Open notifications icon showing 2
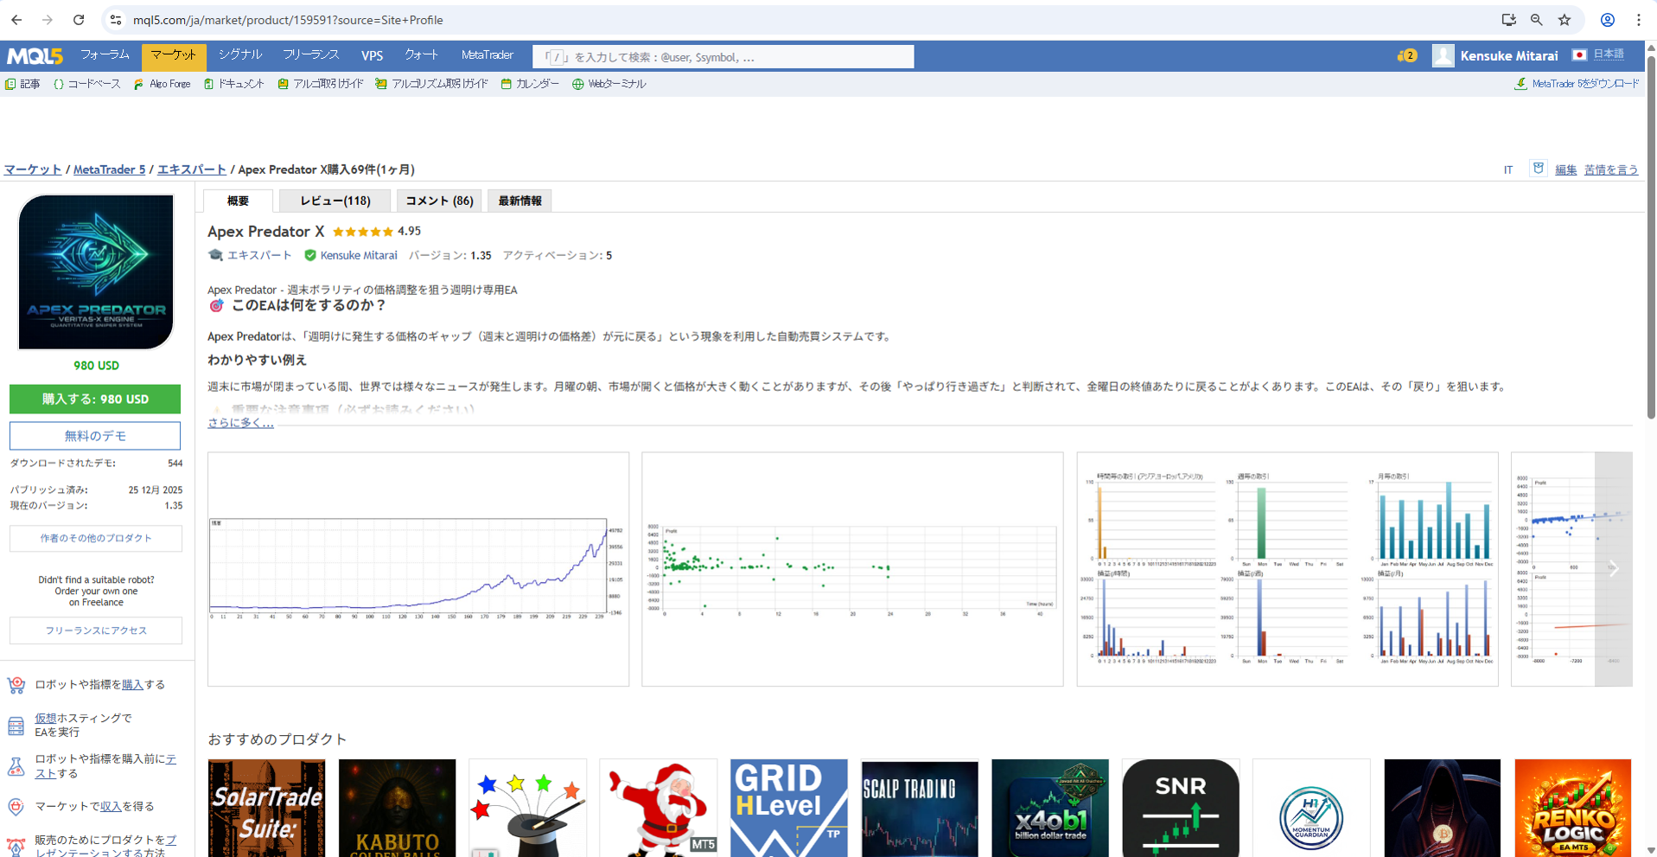The image size is (1657, 857). click(1407, 55)
